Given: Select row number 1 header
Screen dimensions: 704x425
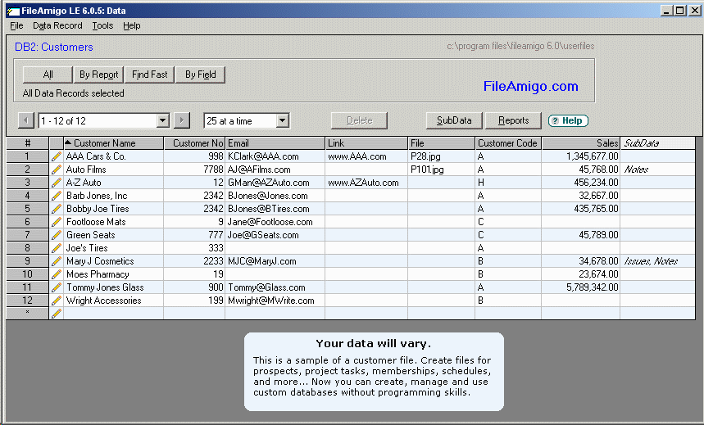Looking at the screenshot, I should point(27,156).
